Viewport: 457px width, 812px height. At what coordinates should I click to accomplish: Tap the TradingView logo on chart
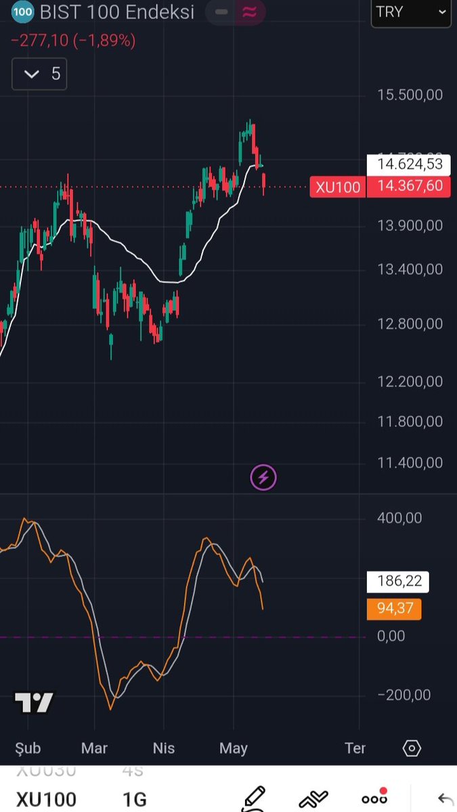tap(34, 702)
